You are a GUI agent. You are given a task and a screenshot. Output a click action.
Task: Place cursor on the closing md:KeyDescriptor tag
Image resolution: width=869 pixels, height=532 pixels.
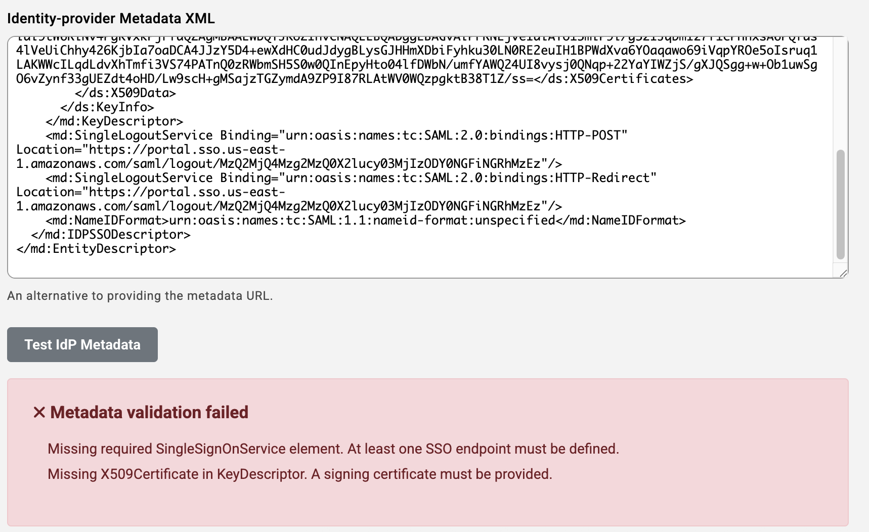coord(114,121)
